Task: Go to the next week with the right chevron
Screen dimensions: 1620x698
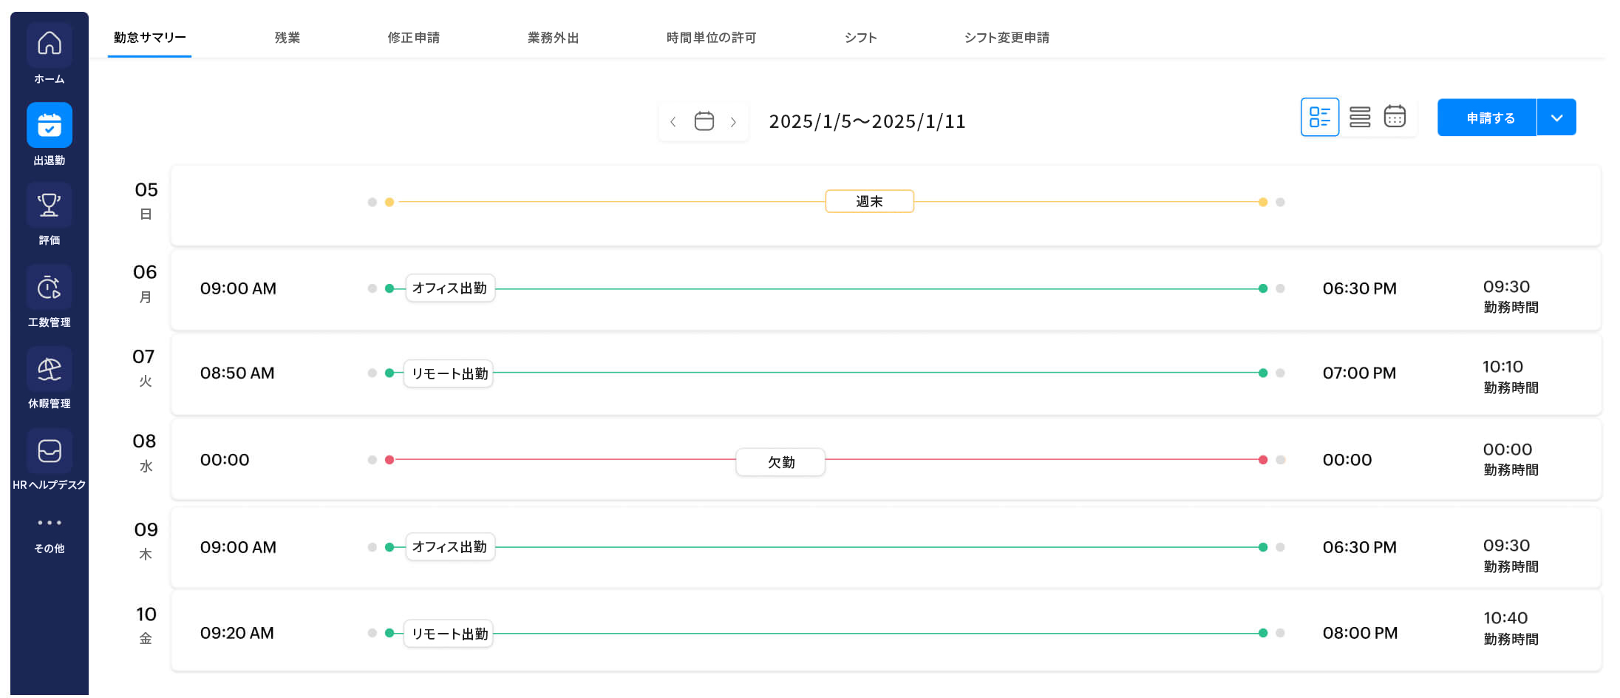Action: (x=733, y=121)
